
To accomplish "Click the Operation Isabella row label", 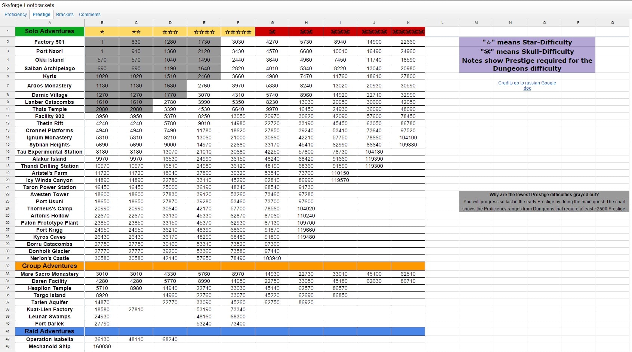I will pyautogui.click(x=50, y=339).
